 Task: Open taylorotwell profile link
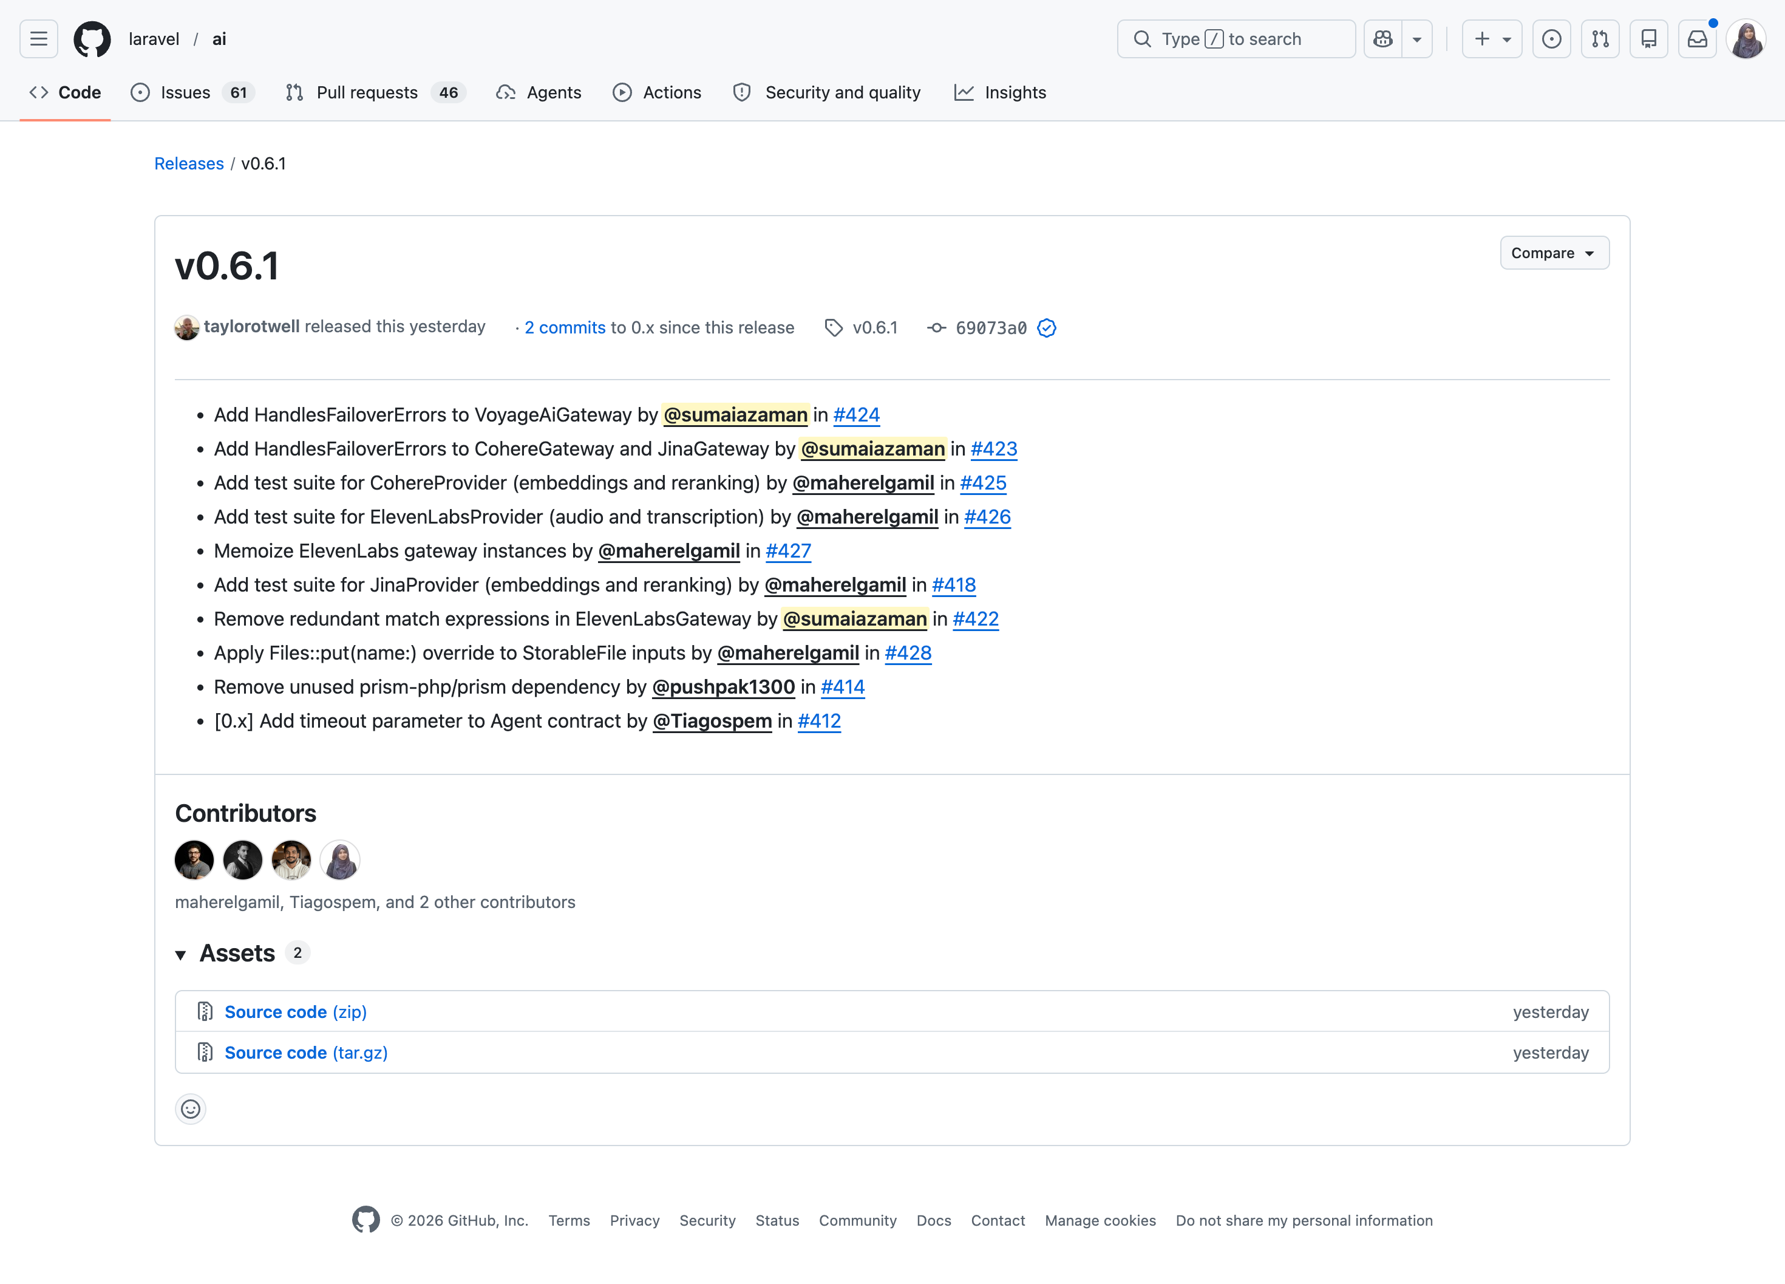251,327
